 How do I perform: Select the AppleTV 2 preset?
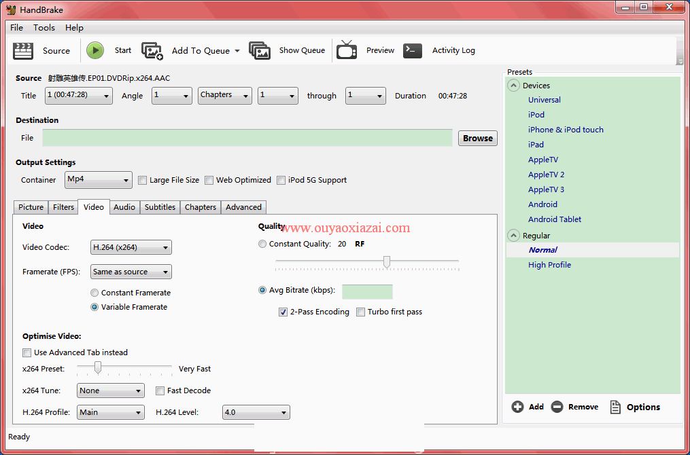click(x=546, y=175)
